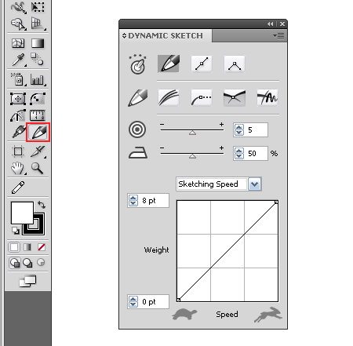Reset default fill and stroke
Viewport: 353px width, 346px height.
point(16,231)
